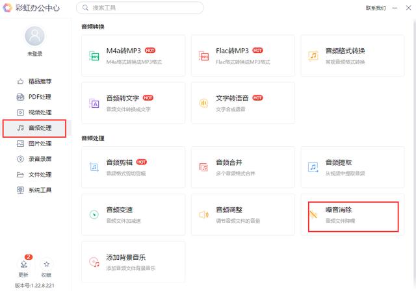Click the 音频处理 section heading

pos(93,138)
